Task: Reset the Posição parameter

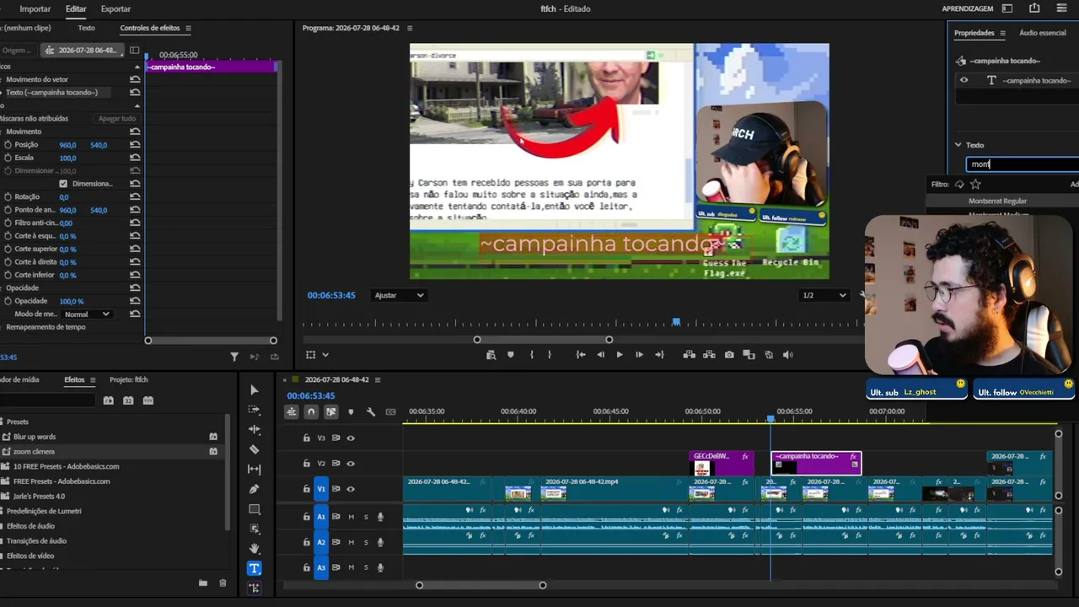Action: (135, 145)
